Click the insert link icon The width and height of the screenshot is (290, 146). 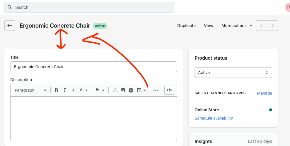click(115, 90)
